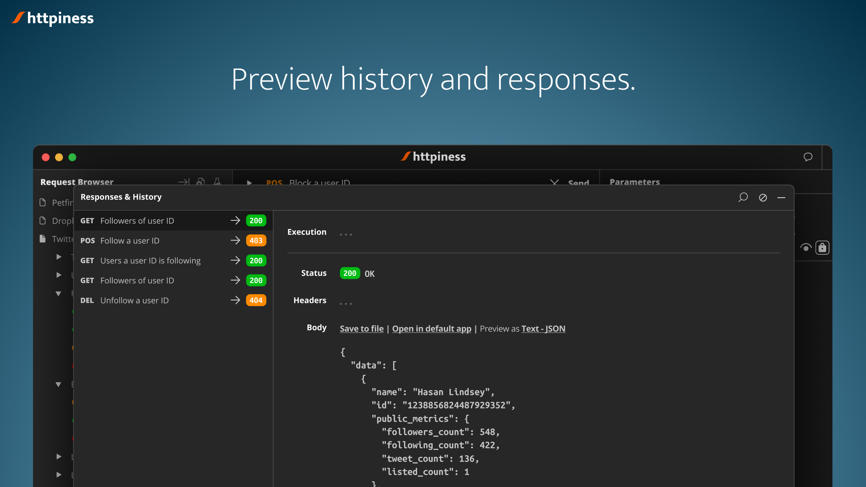
Task: Click the "id" value line in JSON body
Action: click(443, 405)
